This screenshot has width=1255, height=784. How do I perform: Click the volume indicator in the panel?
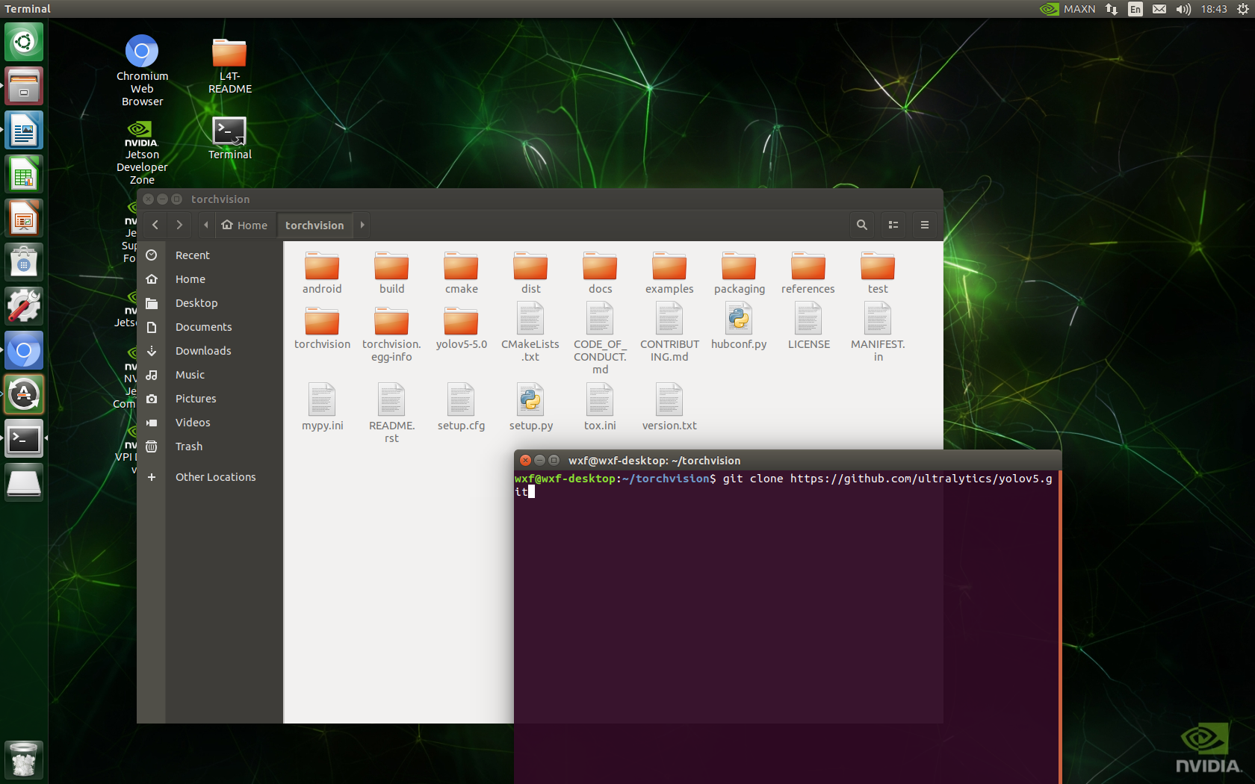1183,9
